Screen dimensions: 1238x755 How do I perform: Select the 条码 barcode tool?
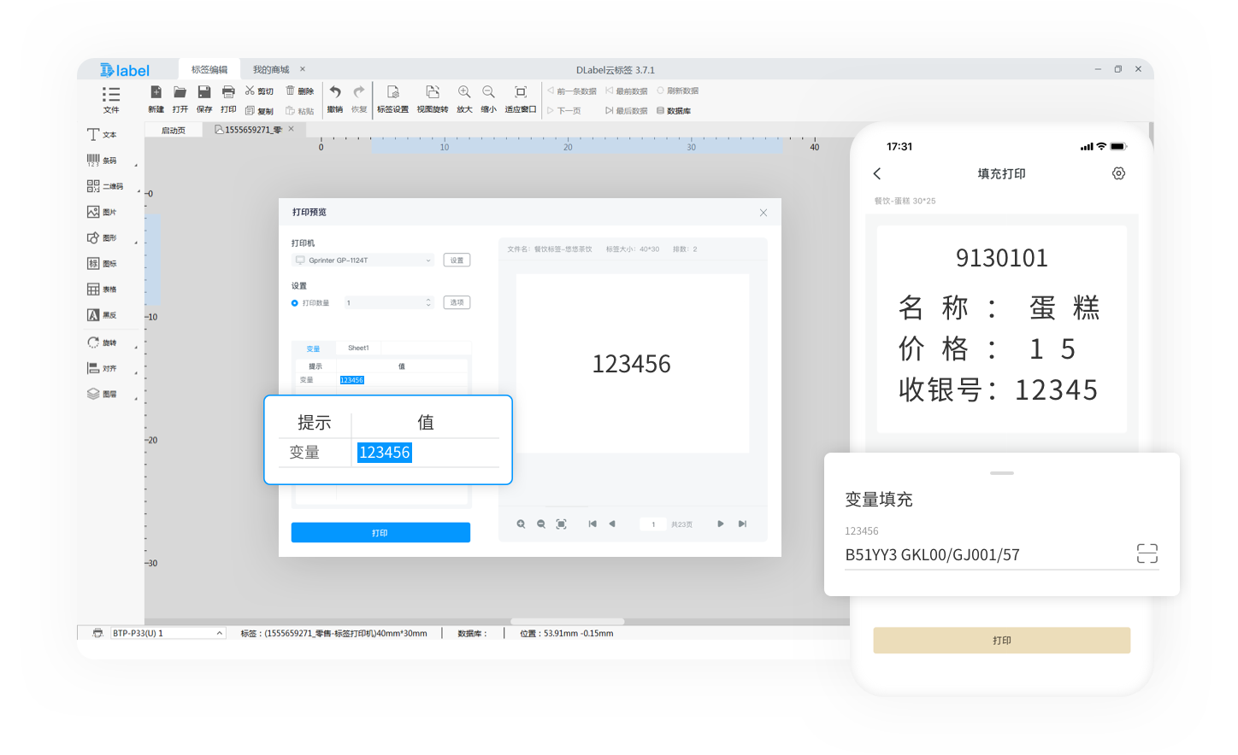point(102,161)
